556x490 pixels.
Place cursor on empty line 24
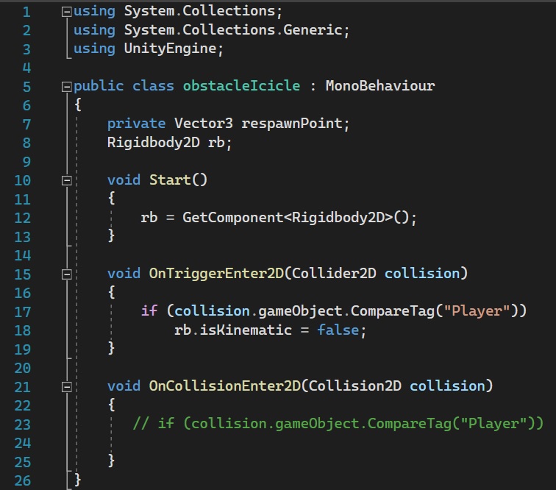(221, 442)
